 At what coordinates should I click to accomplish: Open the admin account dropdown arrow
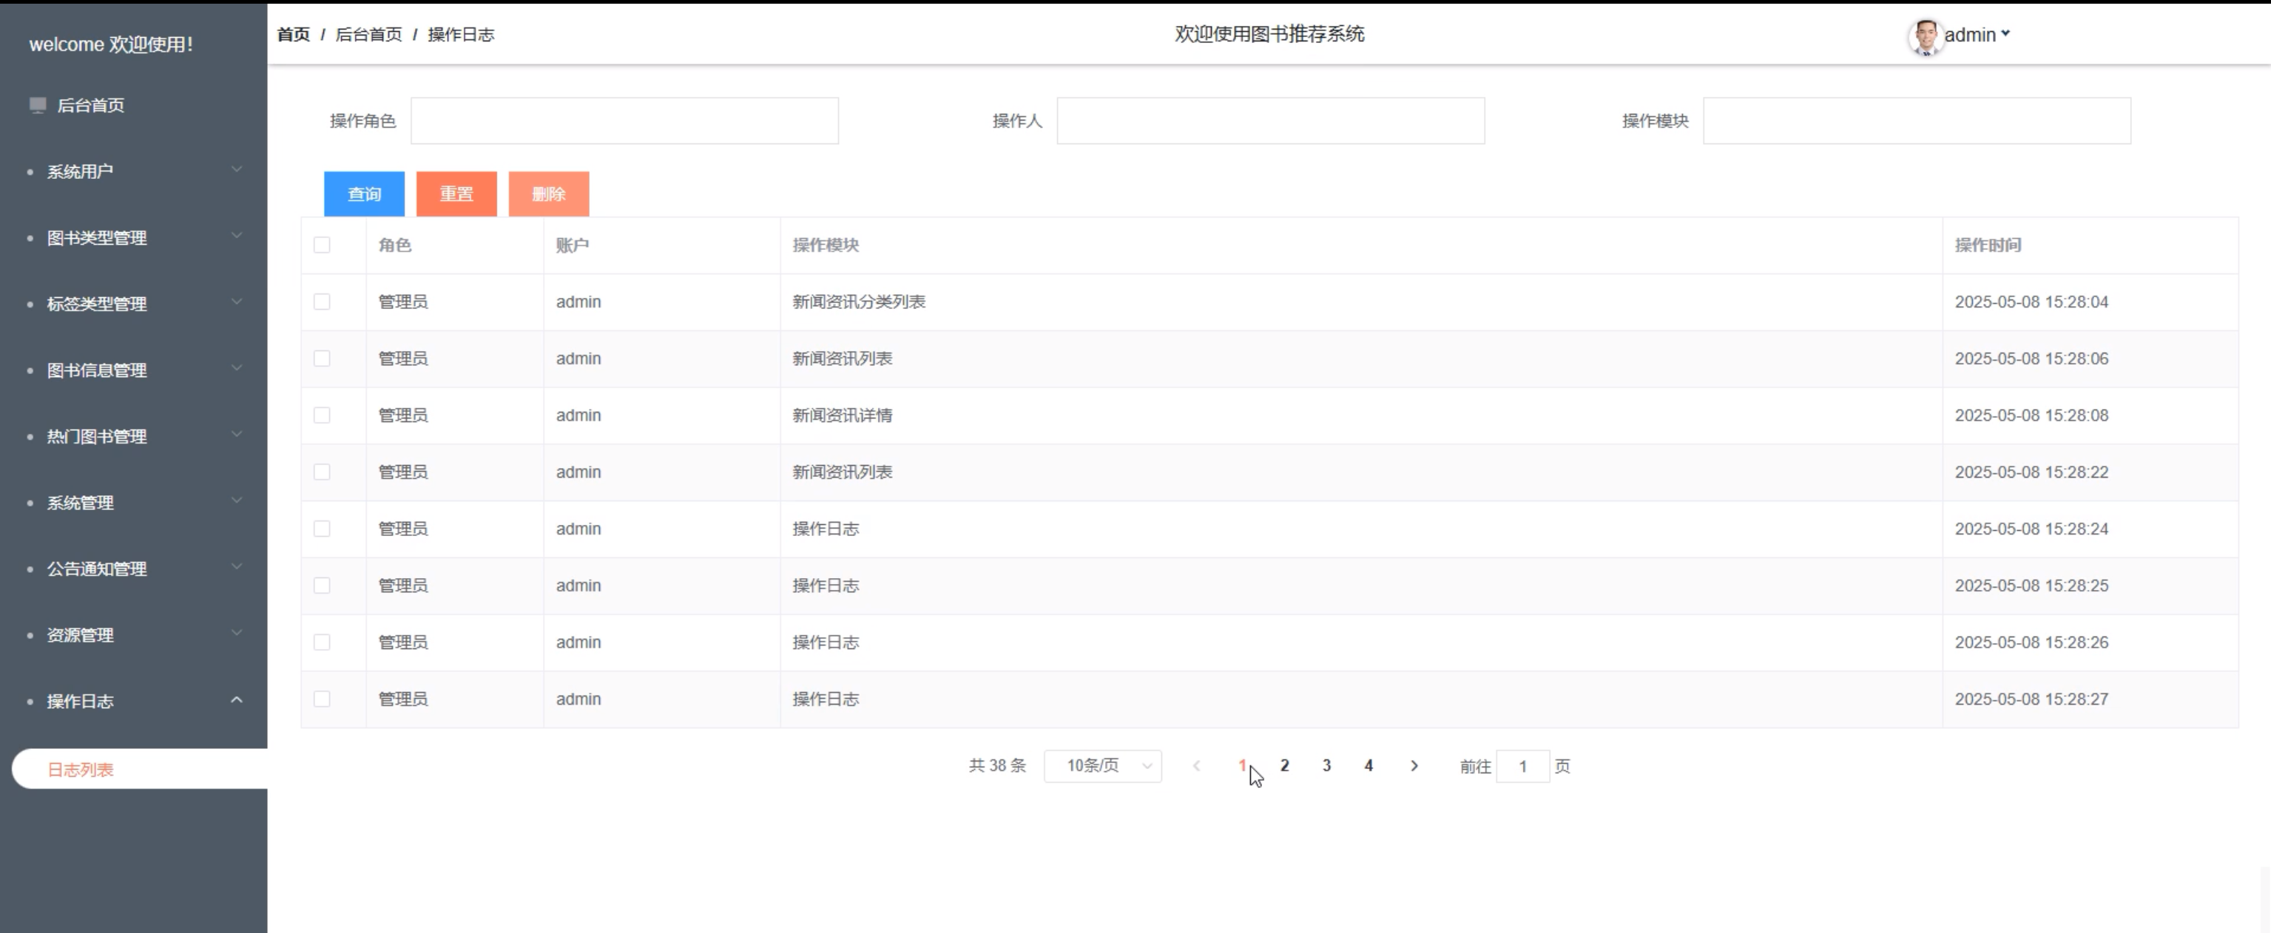click(2005, 33)
